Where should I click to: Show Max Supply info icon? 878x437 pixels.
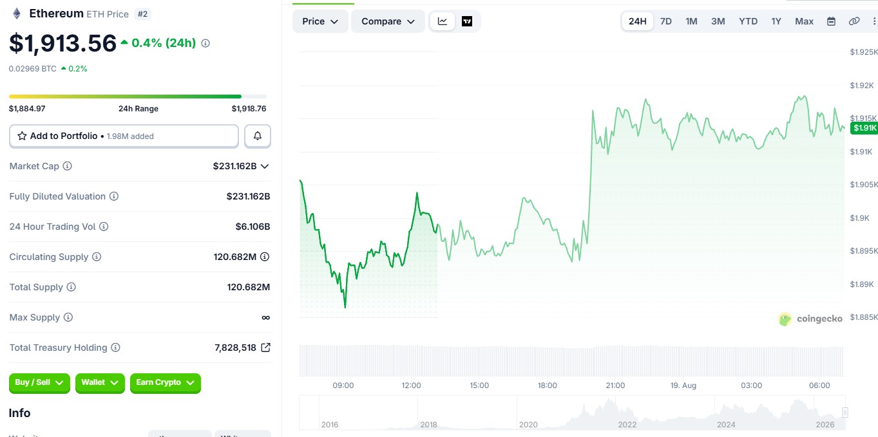point(68,317)
